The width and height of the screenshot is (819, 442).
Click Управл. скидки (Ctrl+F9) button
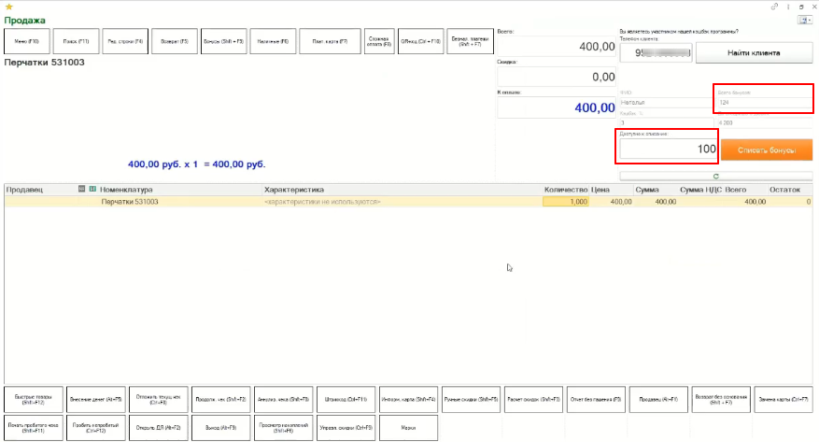click(x=346, y=428)
